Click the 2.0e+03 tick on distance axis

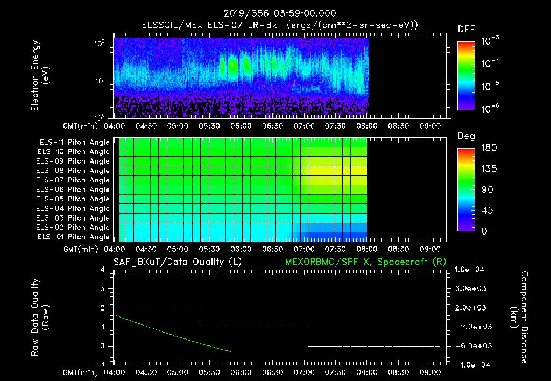point(470,307)
